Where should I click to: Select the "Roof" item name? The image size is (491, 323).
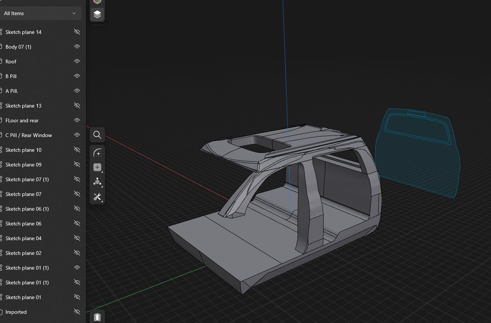tap(11, 62)
